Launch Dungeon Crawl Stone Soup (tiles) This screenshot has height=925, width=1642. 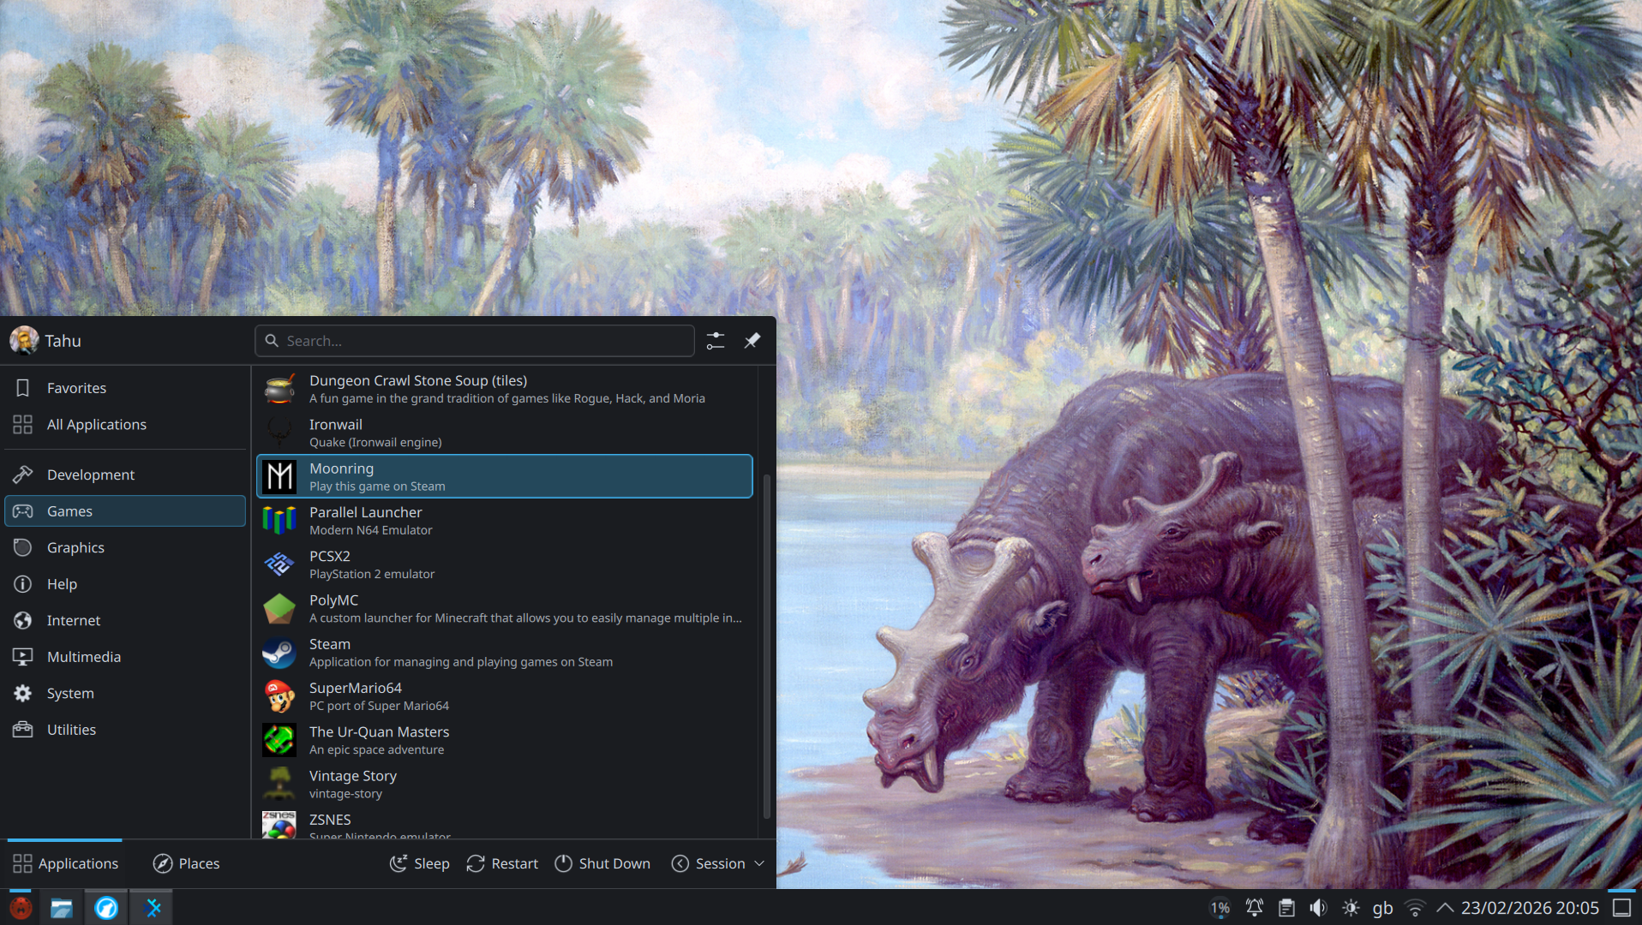[505, 389]
